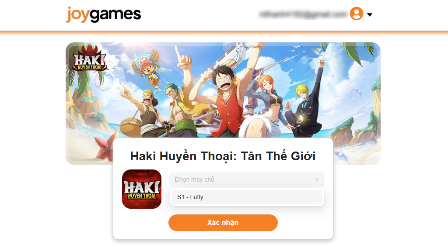Open the orange user avatar icon

coord(356,14)
